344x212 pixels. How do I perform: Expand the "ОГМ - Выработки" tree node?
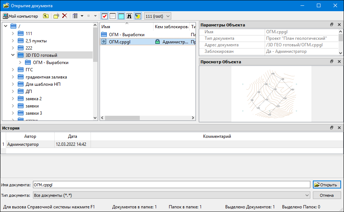tap(20, 62)
